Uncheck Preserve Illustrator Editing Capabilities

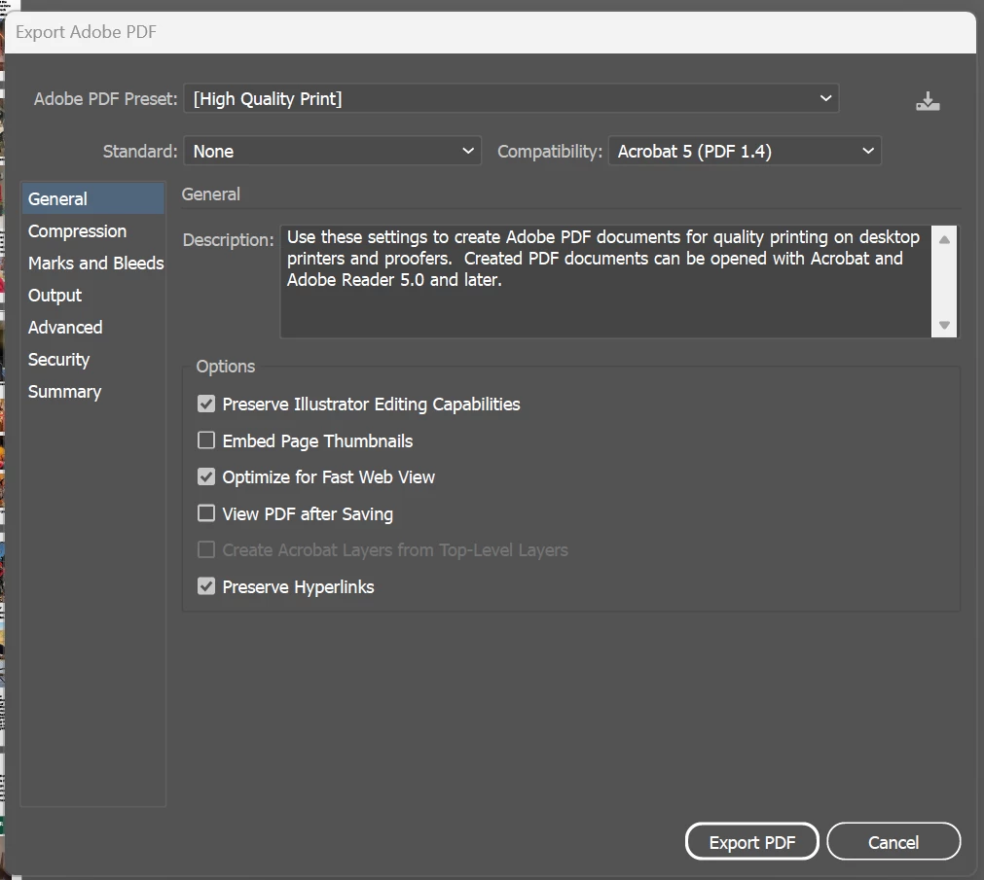pyautogui.click(x=206, y=404)
